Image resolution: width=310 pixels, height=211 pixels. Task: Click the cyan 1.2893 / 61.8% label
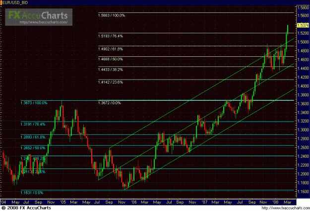point(33,137)
